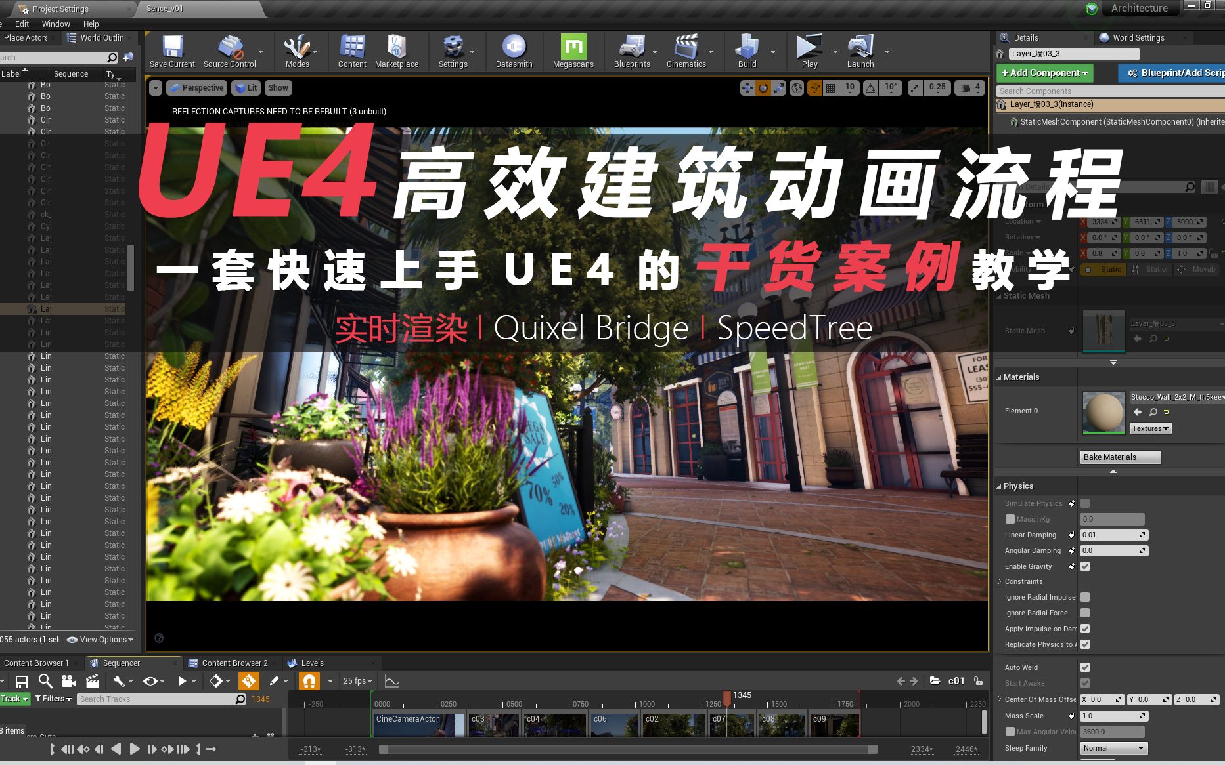Click the Play toolbar icon
The height and width of the screenshot is (765, 1225).
coord(809,51)
